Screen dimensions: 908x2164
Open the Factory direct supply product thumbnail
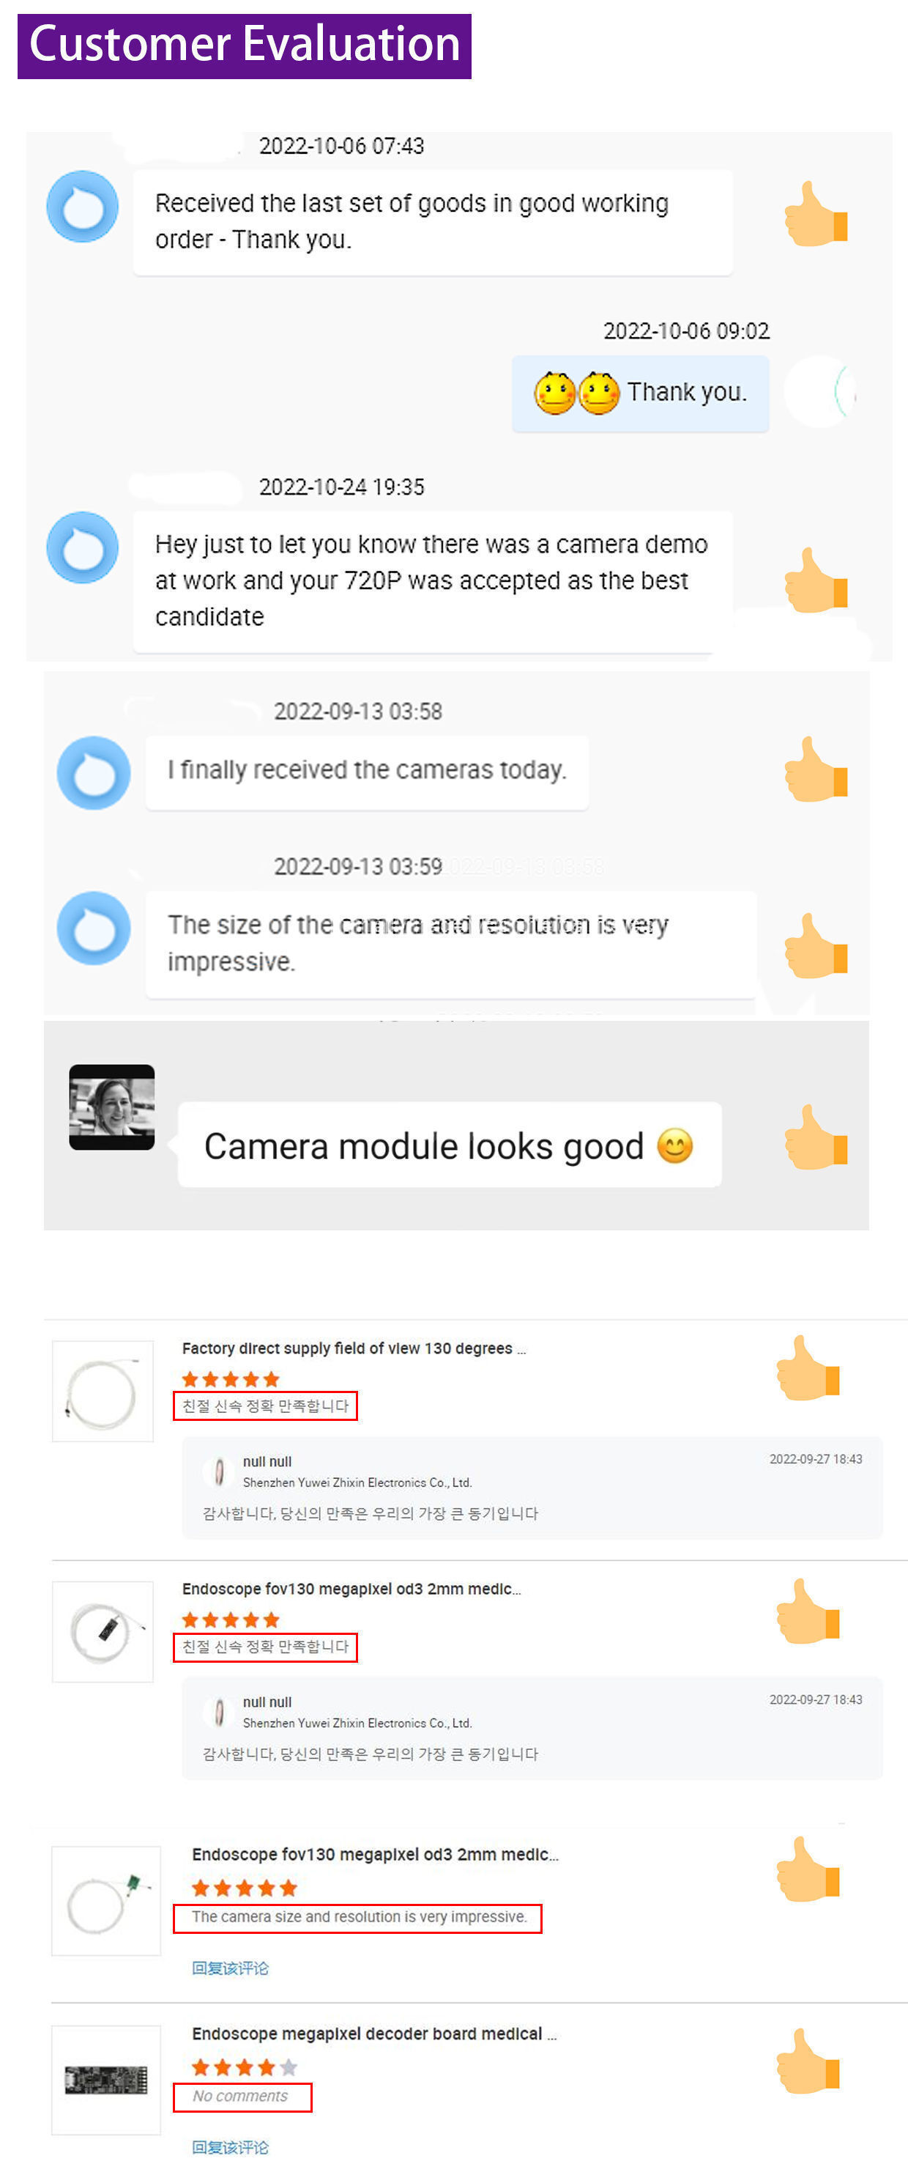103,1391
